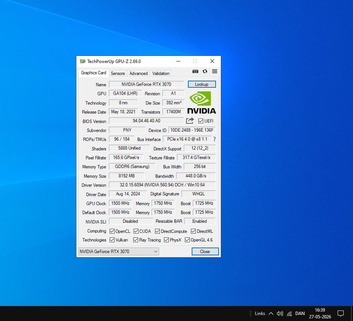Open the network tray icon

[289, 313]
